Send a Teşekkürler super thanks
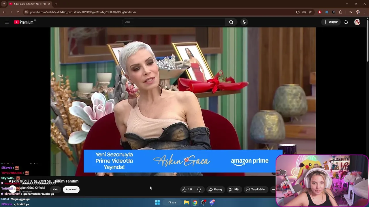 click(256, 189)
